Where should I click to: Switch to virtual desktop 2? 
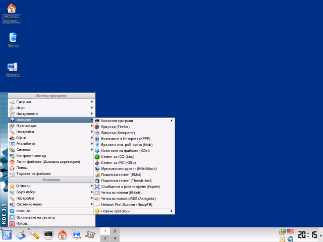pos(115,231)
